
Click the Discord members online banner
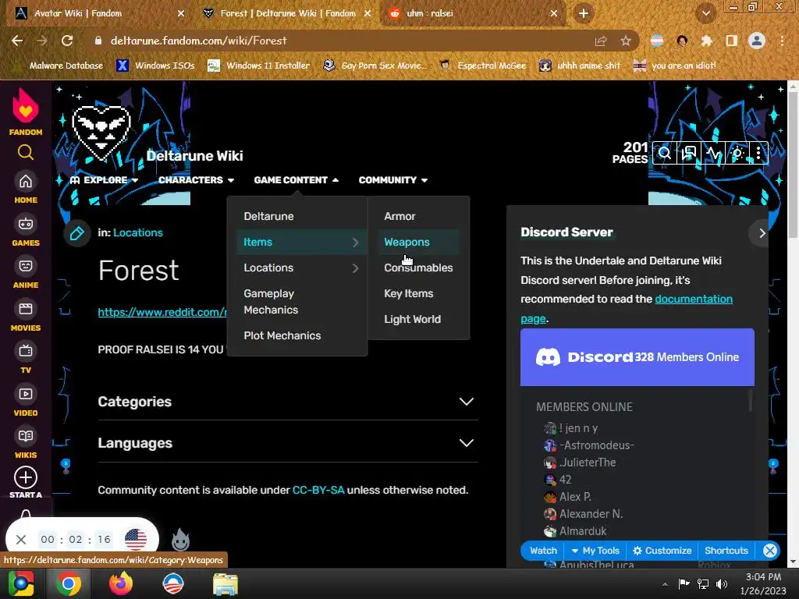637,357
